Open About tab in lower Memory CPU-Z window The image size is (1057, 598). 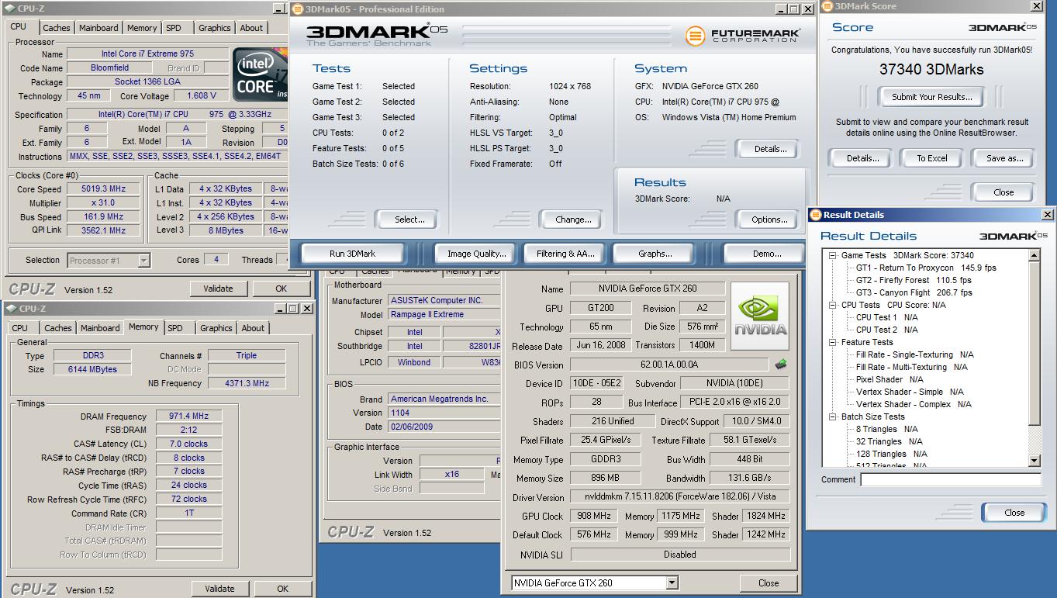click(253, 328)
